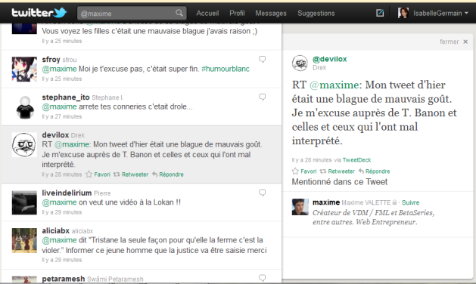Click Suivre to follow maxime
This screenshot has height=284, width=476.
pyautogui.click(x=410, y=202)
